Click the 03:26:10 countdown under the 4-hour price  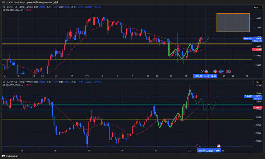(257, 41)
